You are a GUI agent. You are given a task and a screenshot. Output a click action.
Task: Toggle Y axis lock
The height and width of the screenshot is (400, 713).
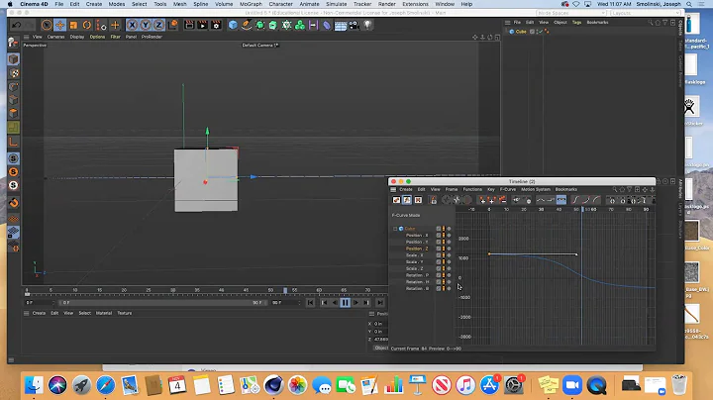145,25
